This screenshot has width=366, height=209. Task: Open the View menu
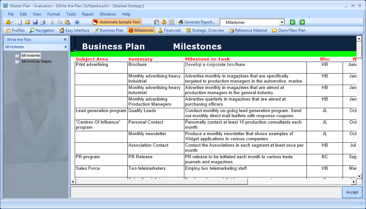[x=37, y=14]
